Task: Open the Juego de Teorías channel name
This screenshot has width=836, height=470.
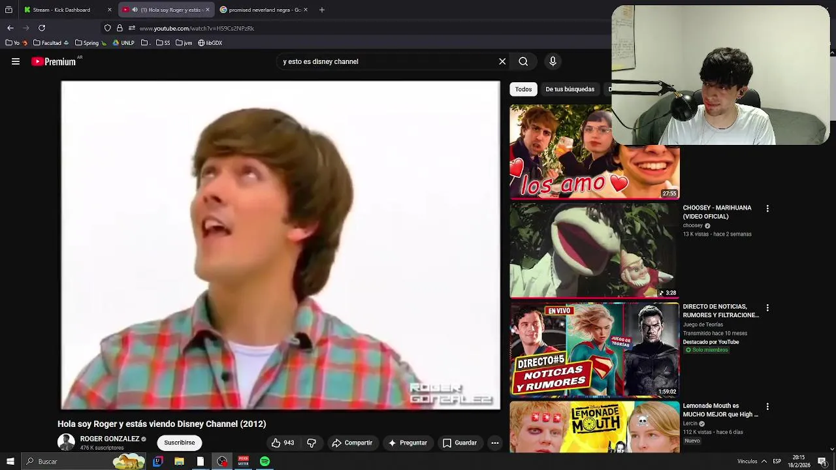Action: coord(703,324)
